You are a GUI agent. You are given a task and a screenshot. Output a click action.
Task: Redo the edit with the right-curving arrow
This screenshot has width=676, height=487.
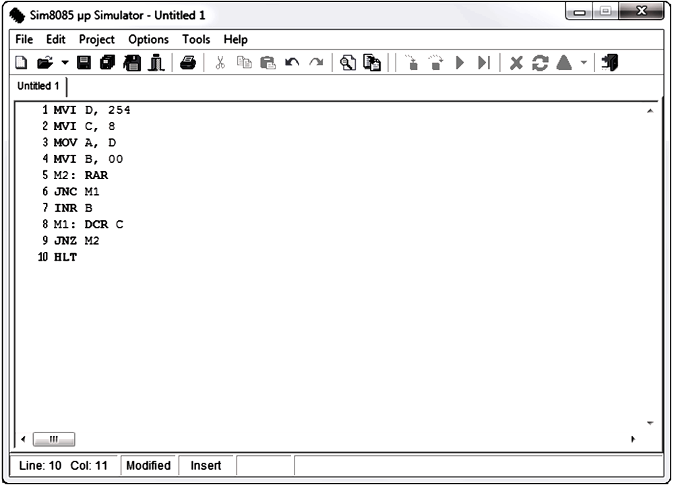pos(317,63)
